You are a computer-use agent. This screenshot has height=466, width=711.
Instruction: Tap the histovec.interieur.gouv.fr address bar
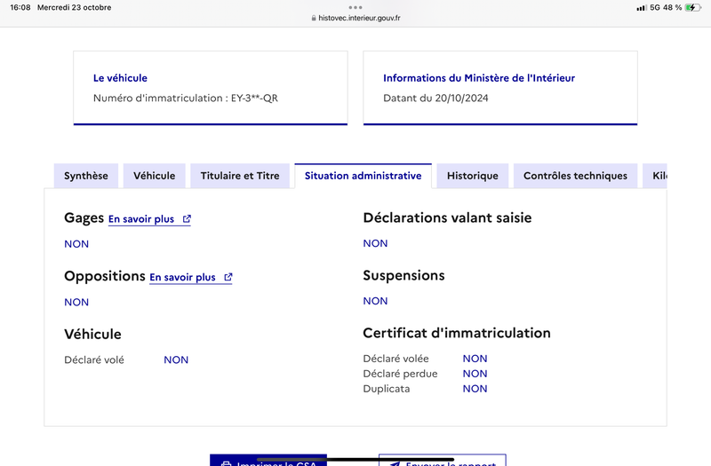point(356,18)
